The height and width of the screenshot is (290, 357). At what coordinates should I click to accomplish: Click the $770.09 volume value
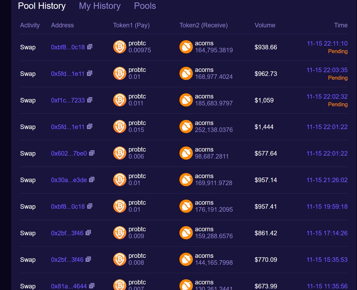(266, 260)
